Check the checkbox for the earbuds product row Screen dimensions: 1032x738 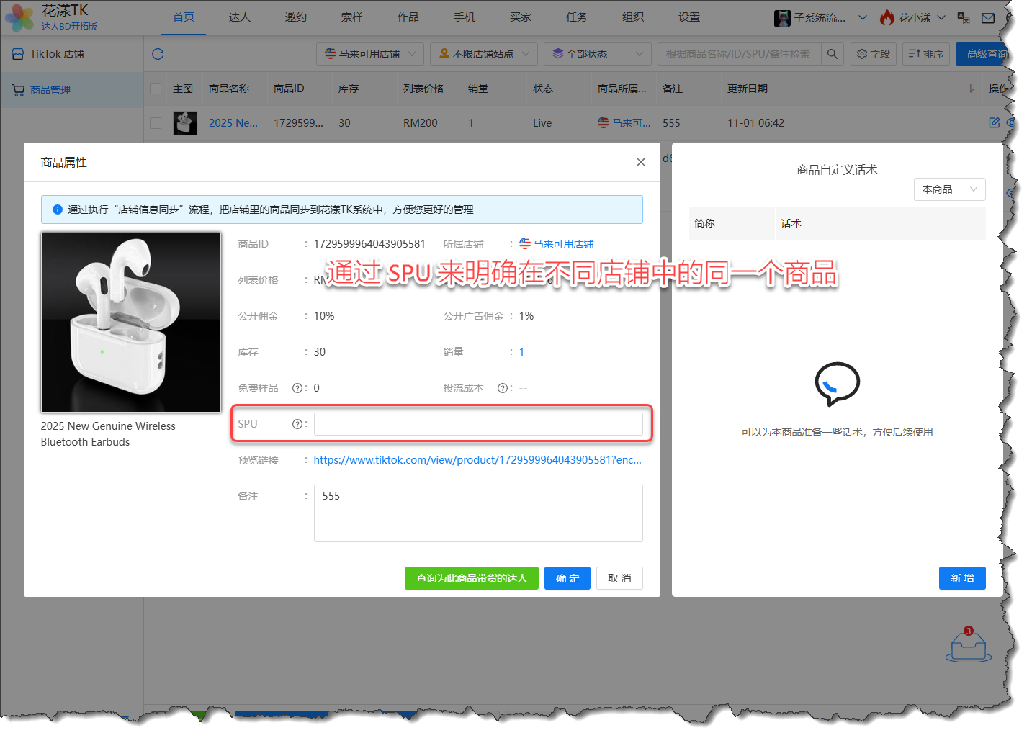(x=156, y=123)
